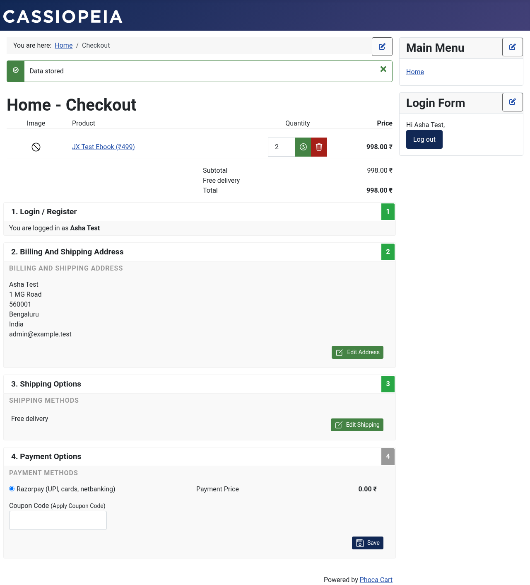Click the Log out button

(x=424, y=139)
